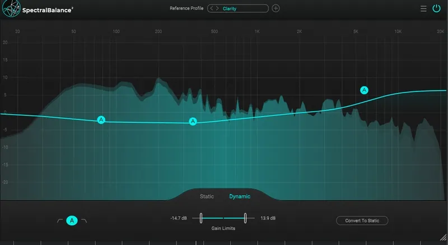The width and height of the screenshot is (448, 245).
Task: Switch to Dynamic mode tab
Action: click(240, 197)
